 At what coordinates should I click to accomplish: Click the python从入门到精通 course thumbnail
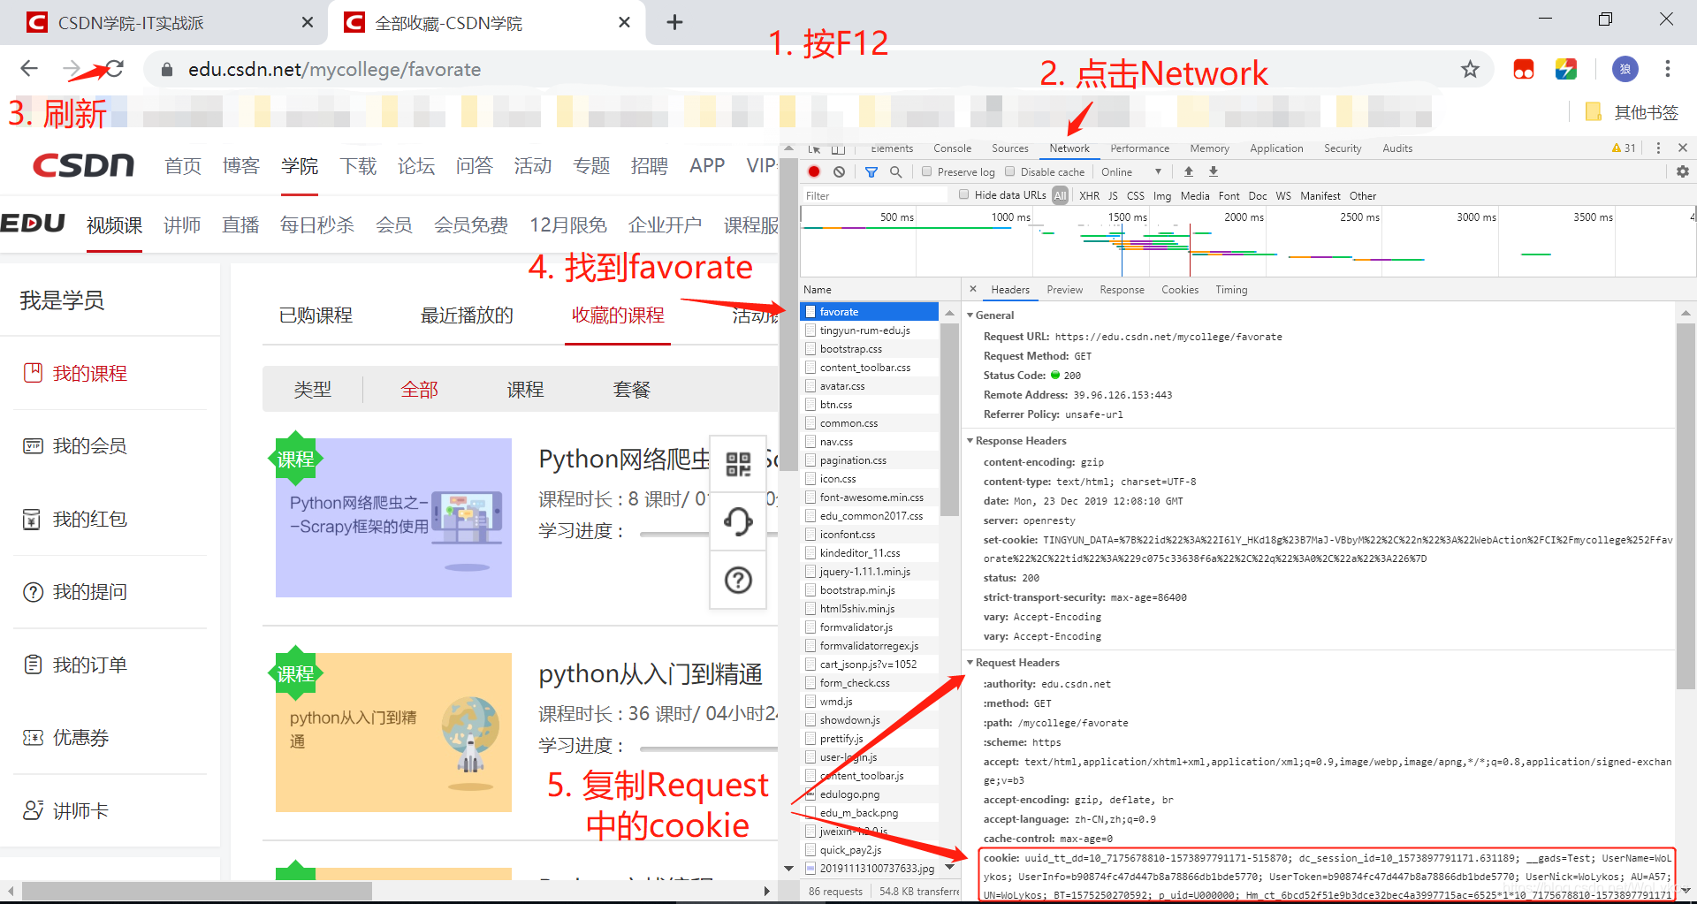[x=393, y=732]
